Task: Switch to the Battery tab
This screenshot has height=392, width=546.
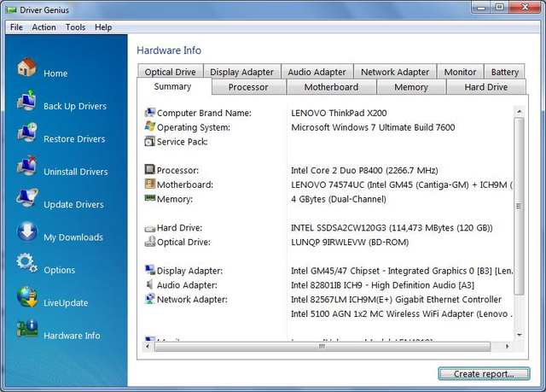Action: pyautogui.click(x=504, y=72)
